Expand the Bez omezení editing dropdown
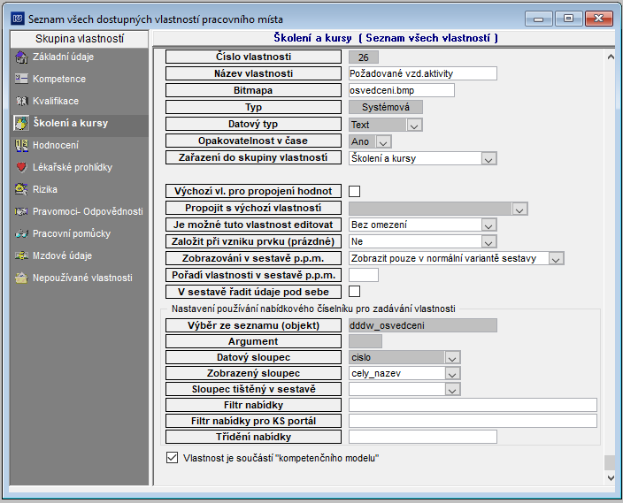This screenshot has width=623, height=503. point(488,225)
